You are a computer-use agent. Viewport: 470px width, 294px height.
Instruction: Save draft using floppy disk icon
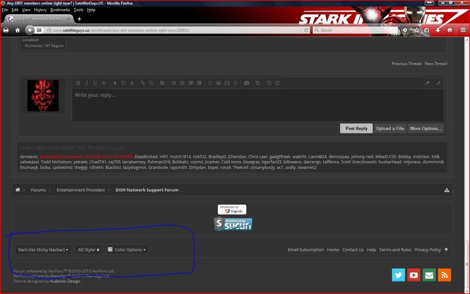(x=258, y=83)
